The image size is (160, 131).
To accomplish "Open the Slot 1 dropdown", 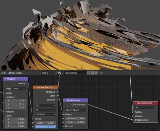I will [49, 73].
